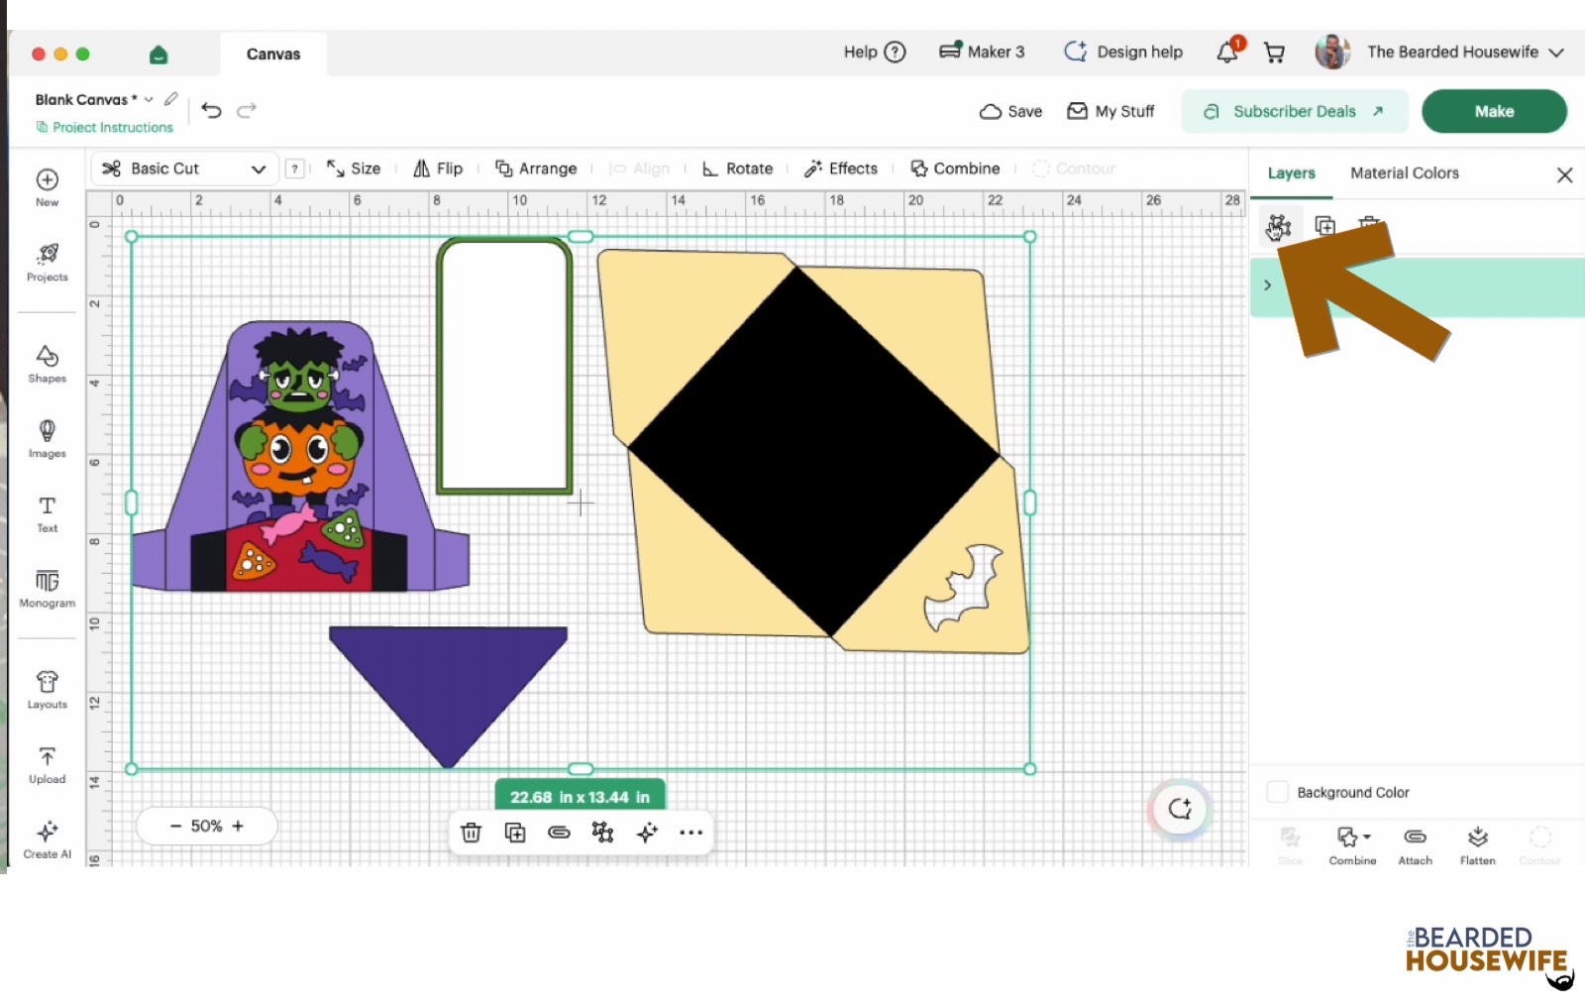Click the Upload icon
This screenshot has height=1008, width=1585.
pos(47,764)
